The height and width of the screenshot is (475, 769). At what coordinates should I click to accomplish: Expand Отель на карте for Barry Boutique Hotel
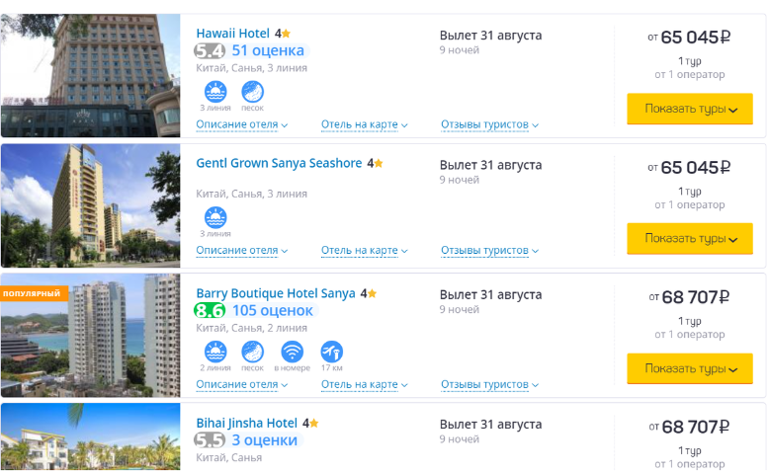tap(365, 384)
